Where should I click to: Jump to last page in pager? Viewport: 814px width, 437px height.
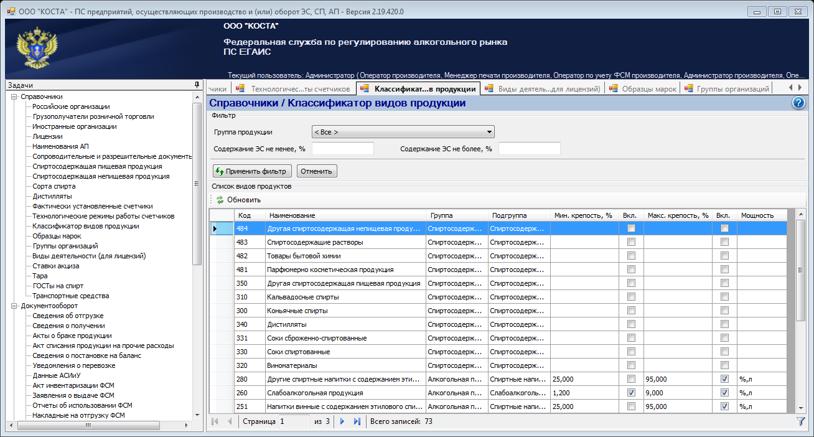point(357,421)
